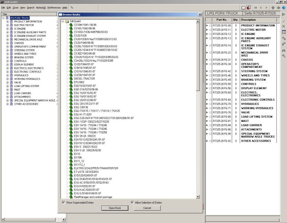287x223 pixels.
Task: Click the open book view icon
Action: point(243,7)
